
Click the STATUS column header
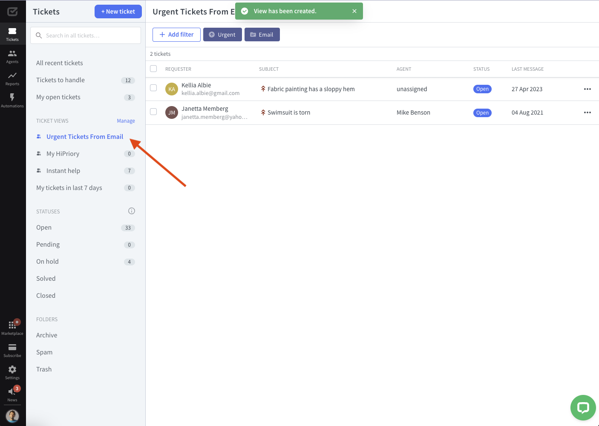(x=481, y=69)
